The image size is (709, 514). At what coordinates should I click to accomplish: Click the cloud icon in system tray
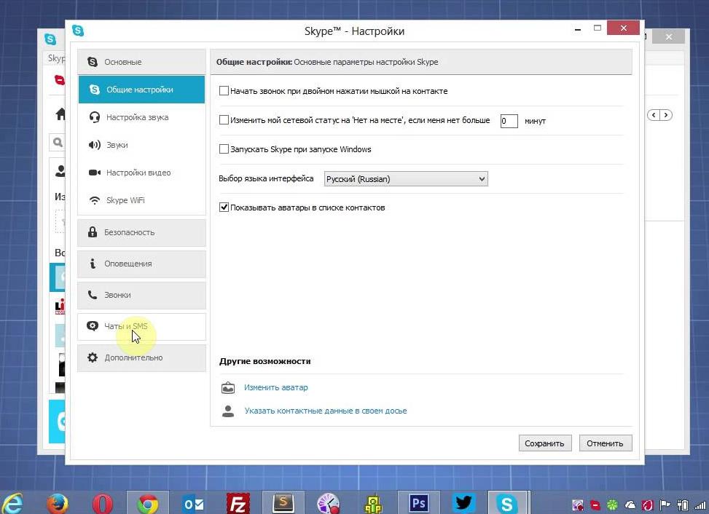coord(630,505)
